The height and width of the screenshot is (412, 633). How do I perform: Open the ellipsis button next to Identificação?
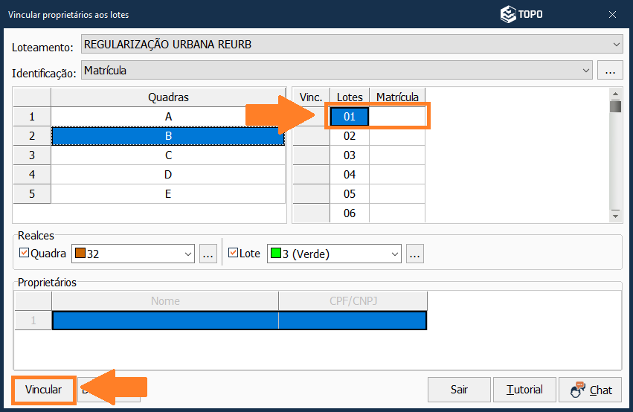(609, 71)
